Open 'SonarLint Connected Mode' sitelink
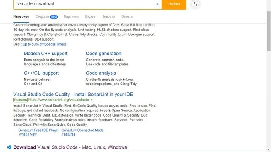This screenshot has width=271, height=152. (83, 130)
